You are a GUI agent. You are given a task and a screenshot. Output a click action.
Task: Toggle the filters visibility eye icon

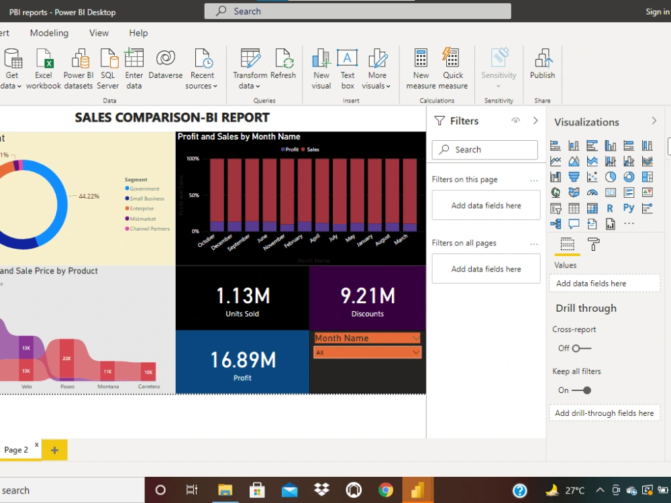[x=514, y=121]
